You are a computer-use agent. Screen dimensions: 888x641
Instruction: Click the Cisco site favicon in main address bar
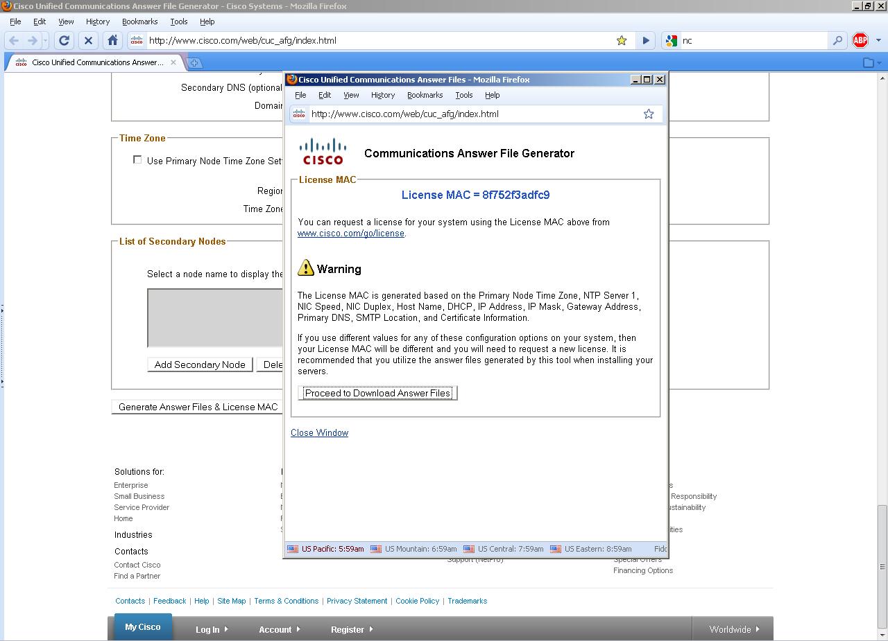coord(137,40)
